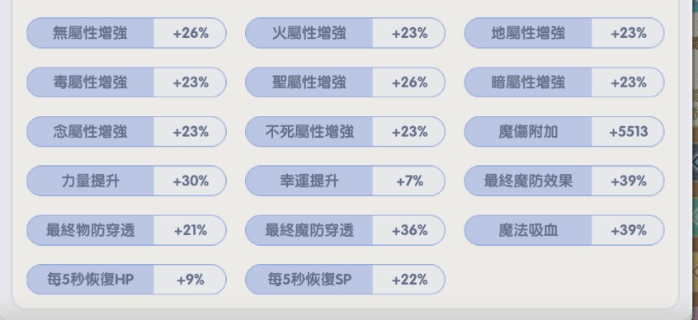Image resolution: width=698 pixels, height=320 pixels.
Task: Click the 魔傷附加 +5513 entry
Action: pos(564,132)
